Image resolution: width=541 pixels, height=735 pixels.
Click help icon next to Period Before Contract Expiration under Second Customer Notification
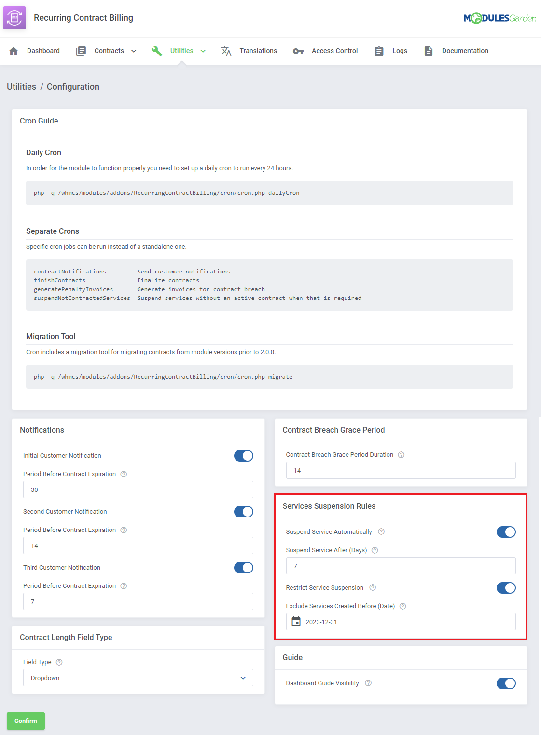pos(124,530)
